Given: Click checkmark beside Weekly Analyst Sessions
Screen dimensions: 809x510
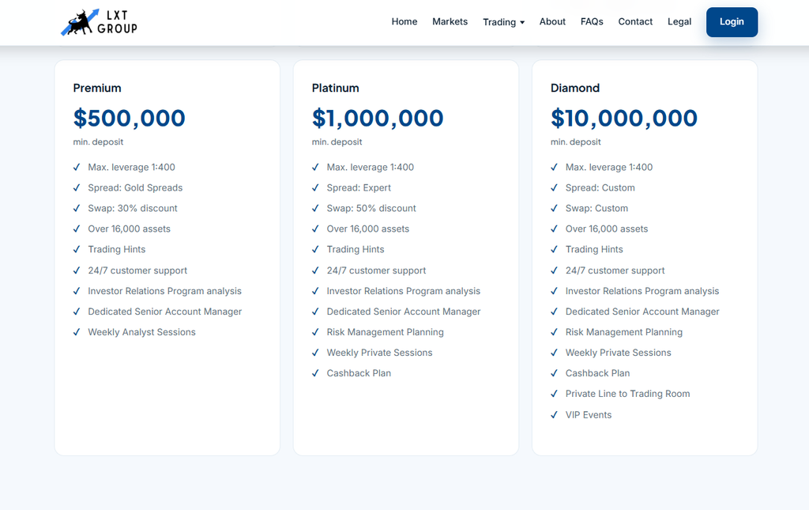Looking at the screenshot, I should (77, 332).
